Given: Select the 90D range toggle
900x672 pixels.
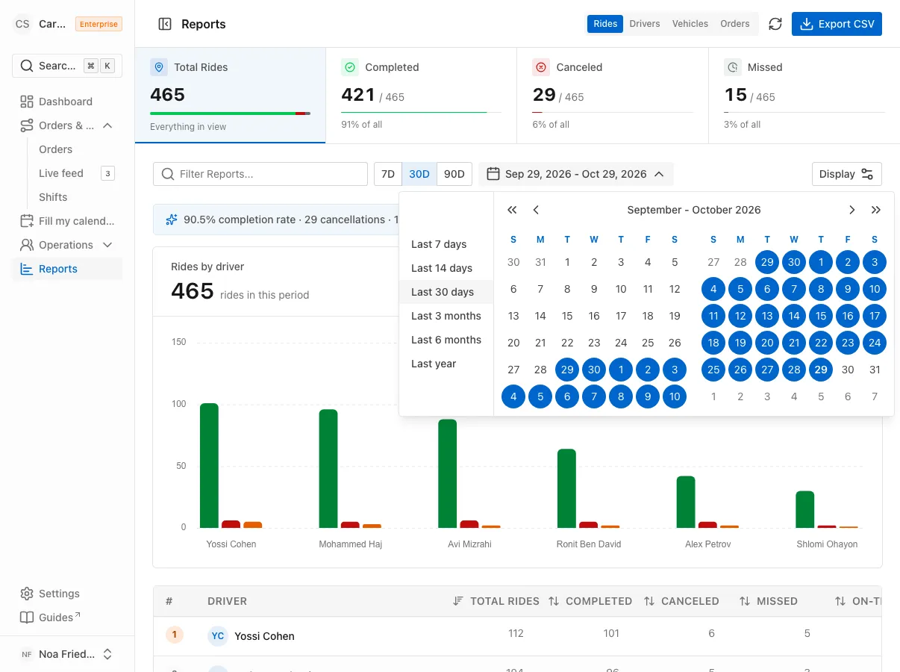Looking at the screenshot, I should pyautogui.click(x=454, y=174).
